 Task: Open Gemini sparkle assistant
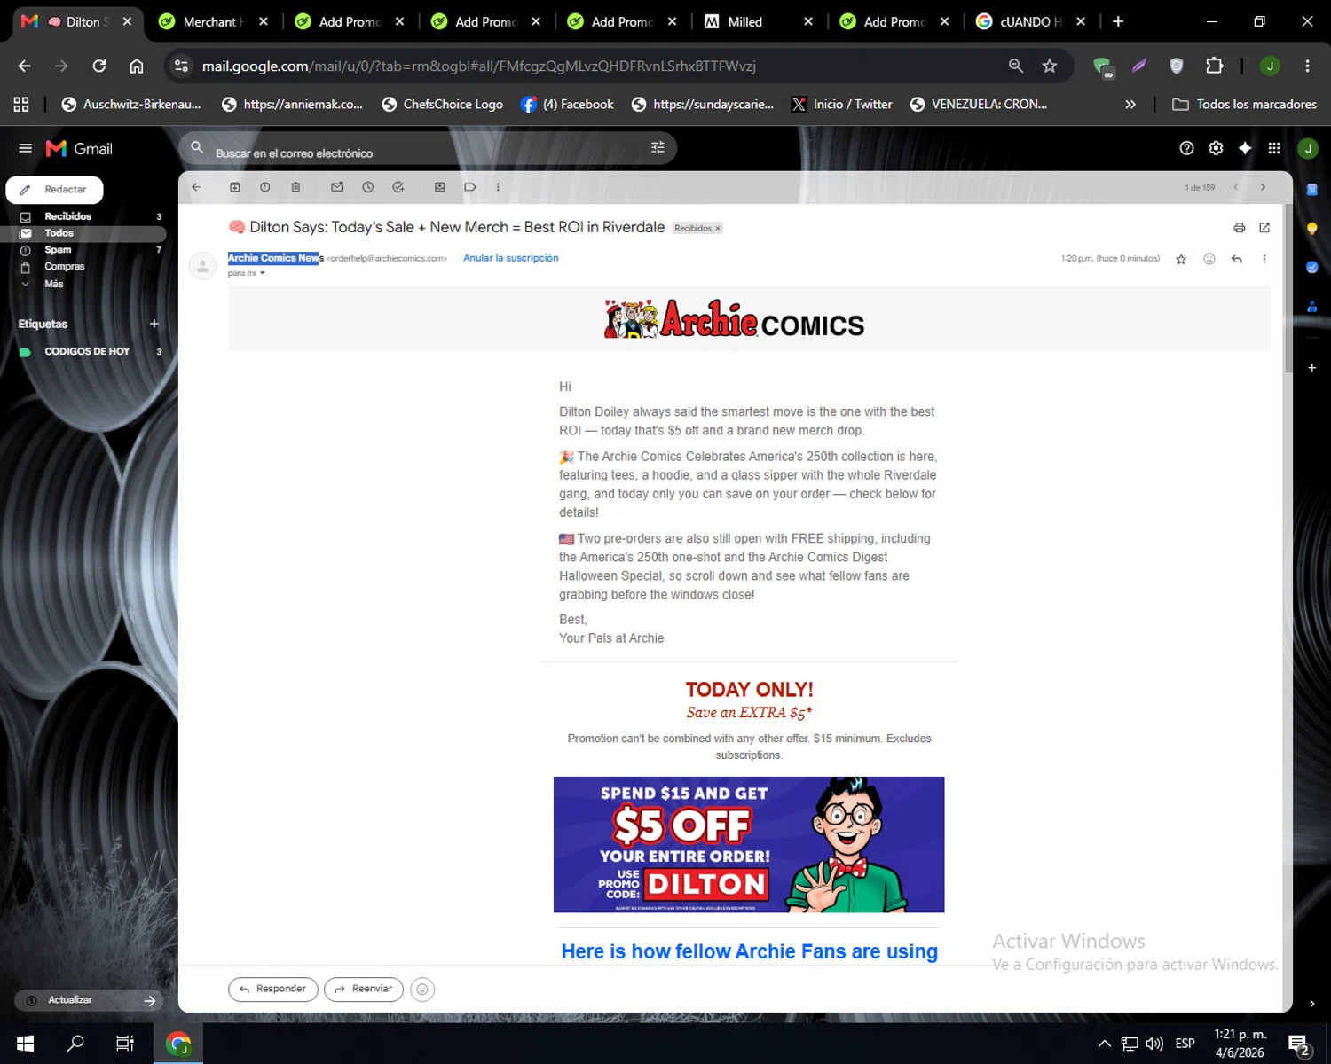1245,148
